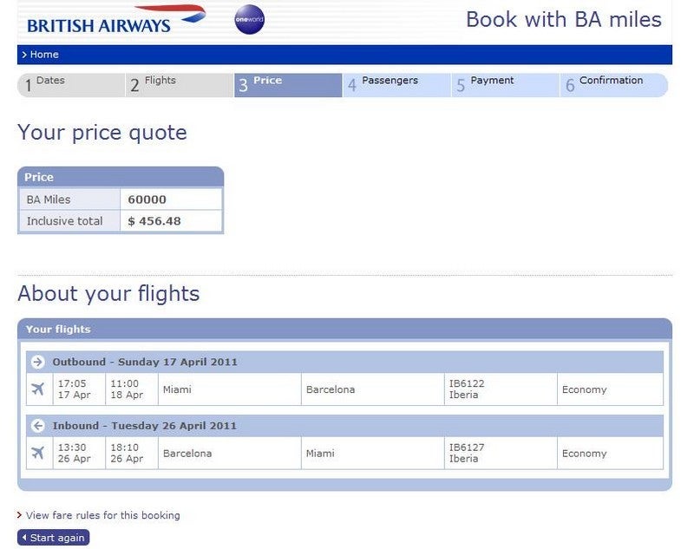The image size is (694, 549).
Task: Click the Outbound right-arrow circle icon
Action: click(x=37, y=362)
